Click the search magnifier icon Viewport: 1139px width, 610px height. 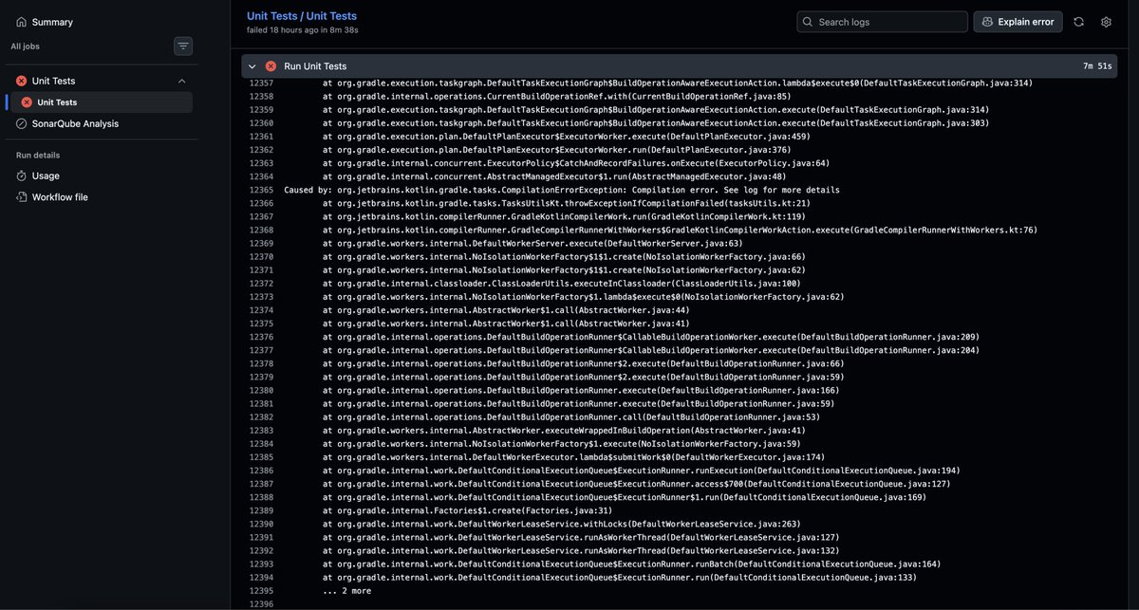pos(808,22)
